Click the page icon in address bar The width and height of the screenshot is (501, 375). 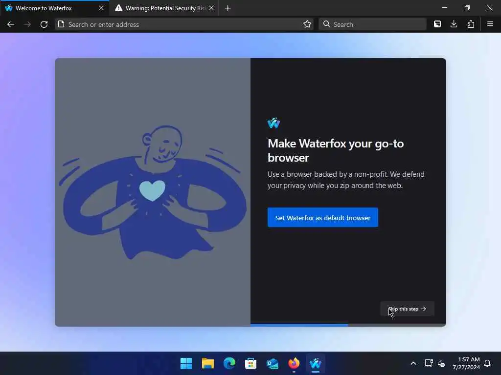point(61,24)
